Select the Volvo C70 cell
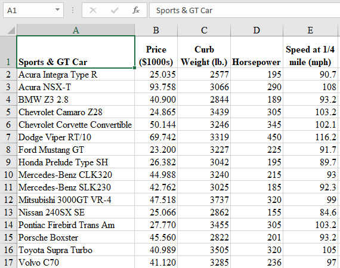340x268 pixels. [76, 262]
